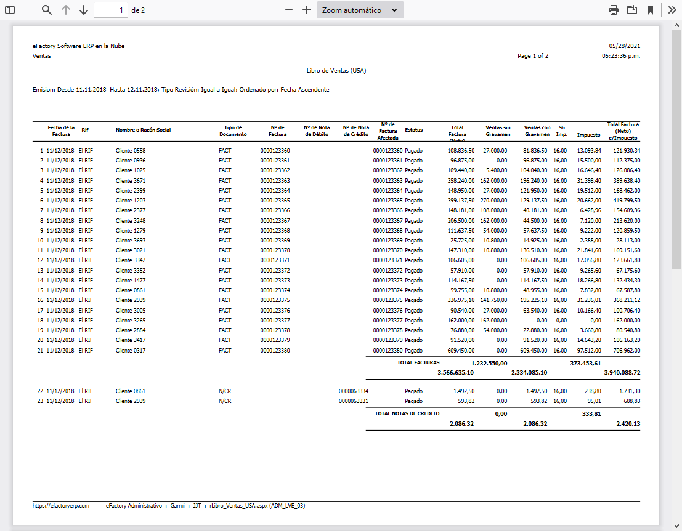This screenshot has height=531, width=682.
Task: Go to the previous page
Action: pos(66,10)
